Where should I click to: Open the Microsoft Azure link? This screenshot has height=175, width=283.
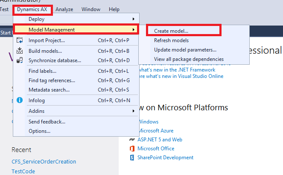click(155, 131)
